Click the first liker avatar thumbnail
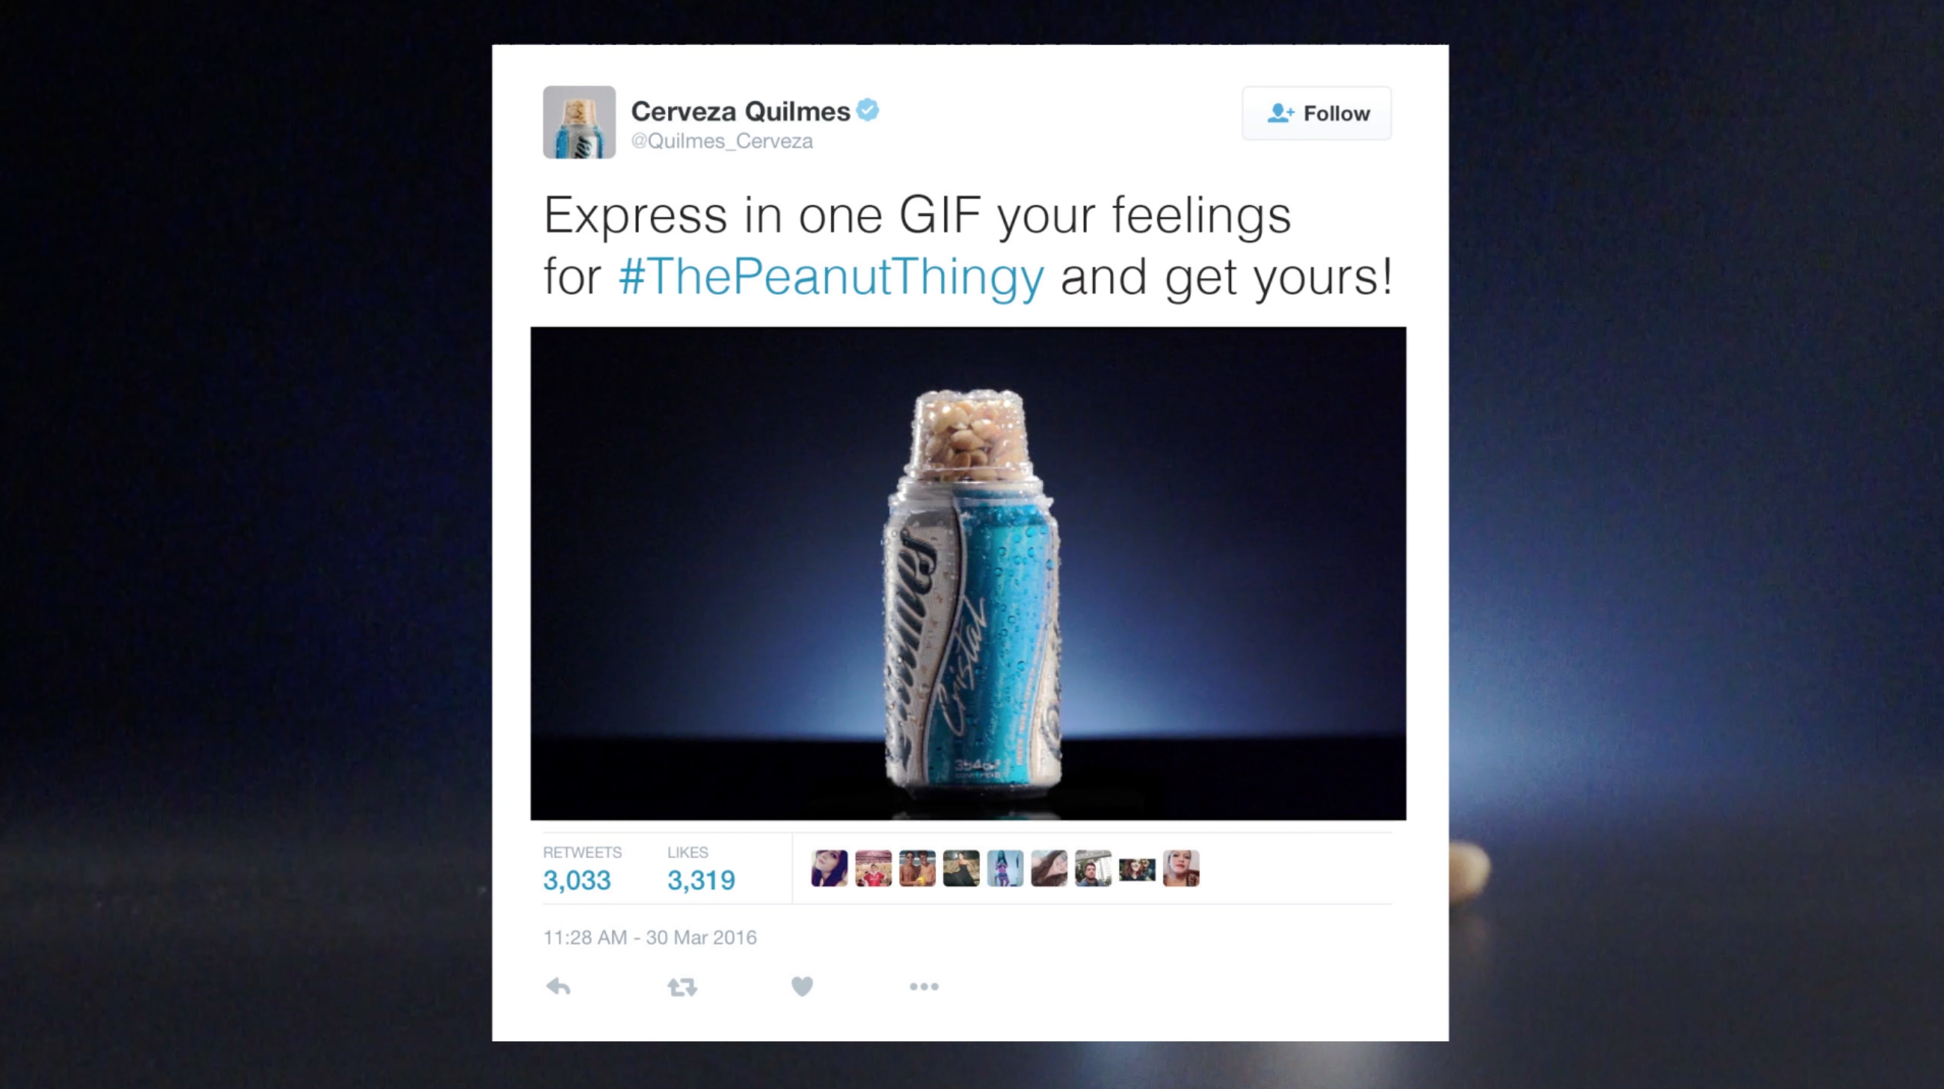1944x1089 pixels. [829, 869]
